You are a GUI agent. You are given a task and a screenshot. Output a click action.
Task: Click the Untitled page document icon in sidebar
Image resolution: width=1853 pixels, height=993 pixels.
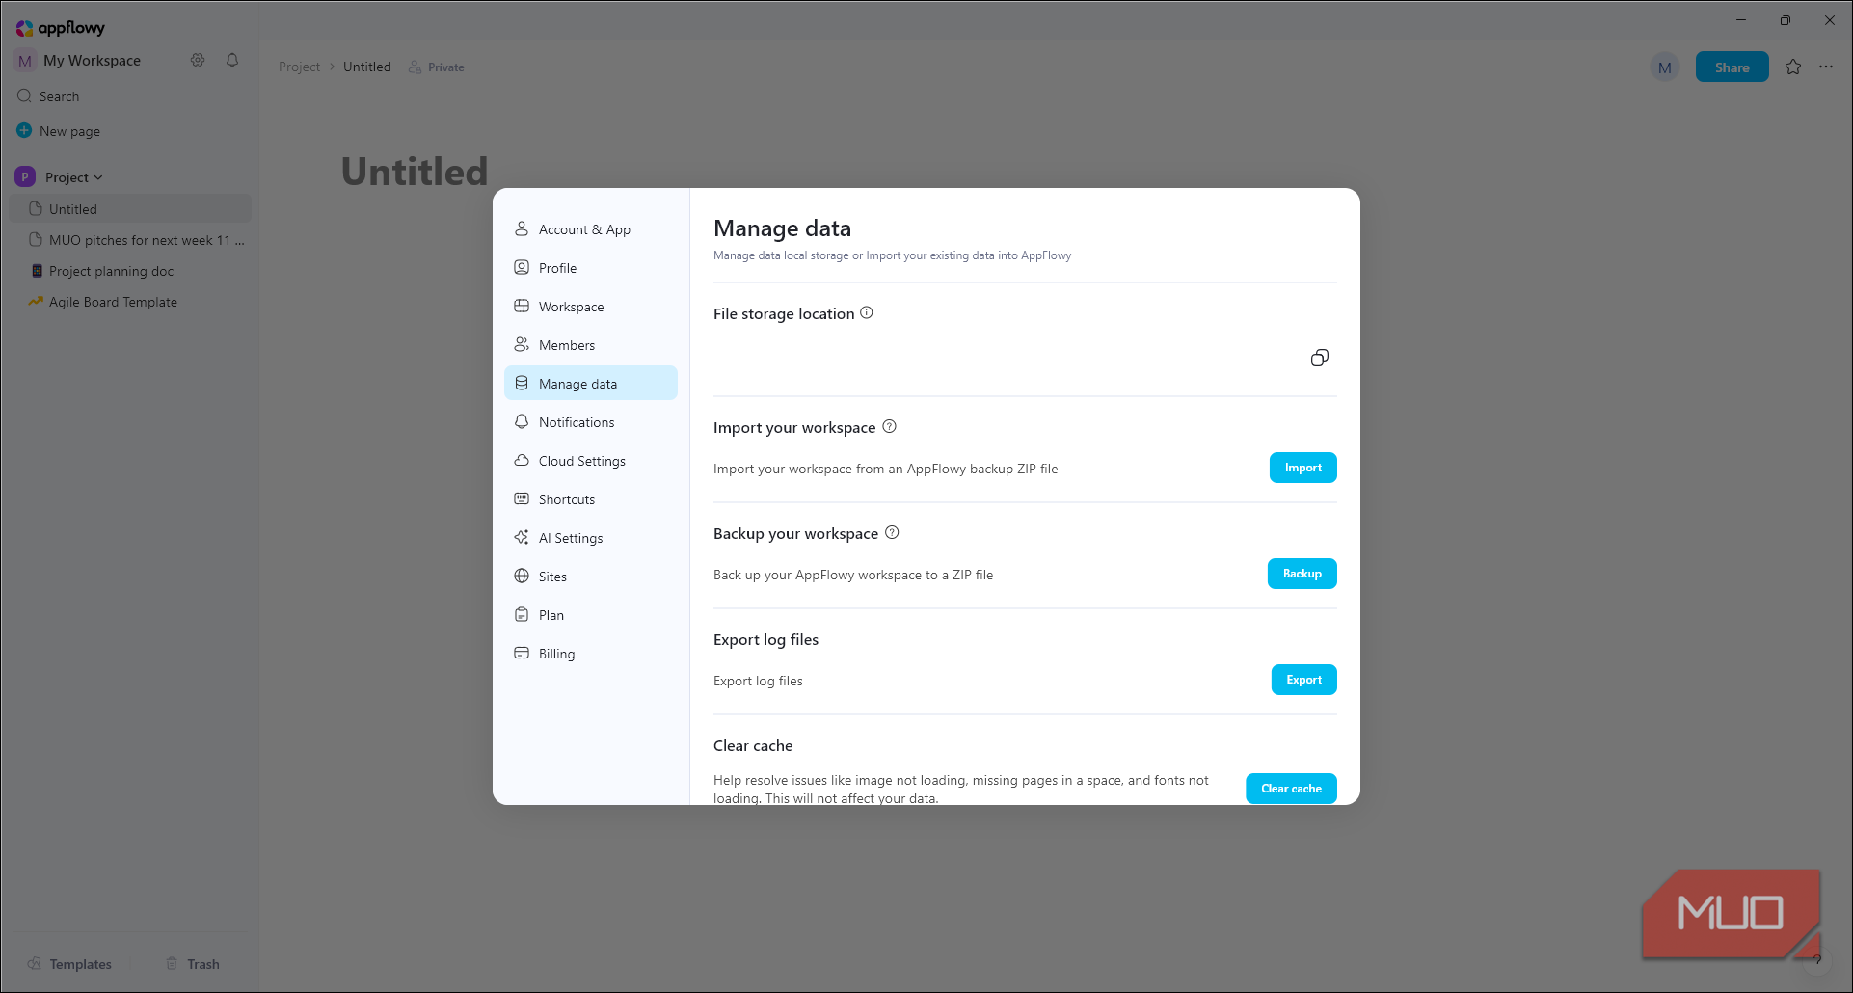[36, 209]
